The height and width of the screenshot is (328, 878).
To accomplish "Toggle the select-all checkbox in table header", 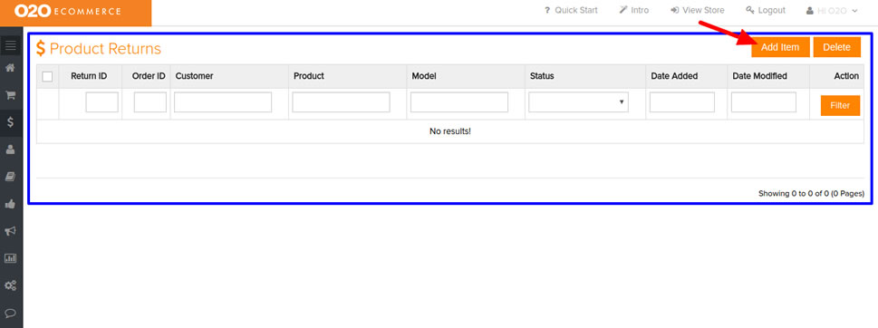I will [x=48, y=76].
